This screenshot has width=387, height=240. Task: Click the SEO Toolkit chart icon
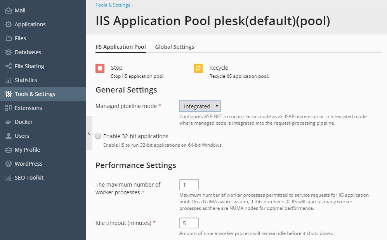coord(8,178)
